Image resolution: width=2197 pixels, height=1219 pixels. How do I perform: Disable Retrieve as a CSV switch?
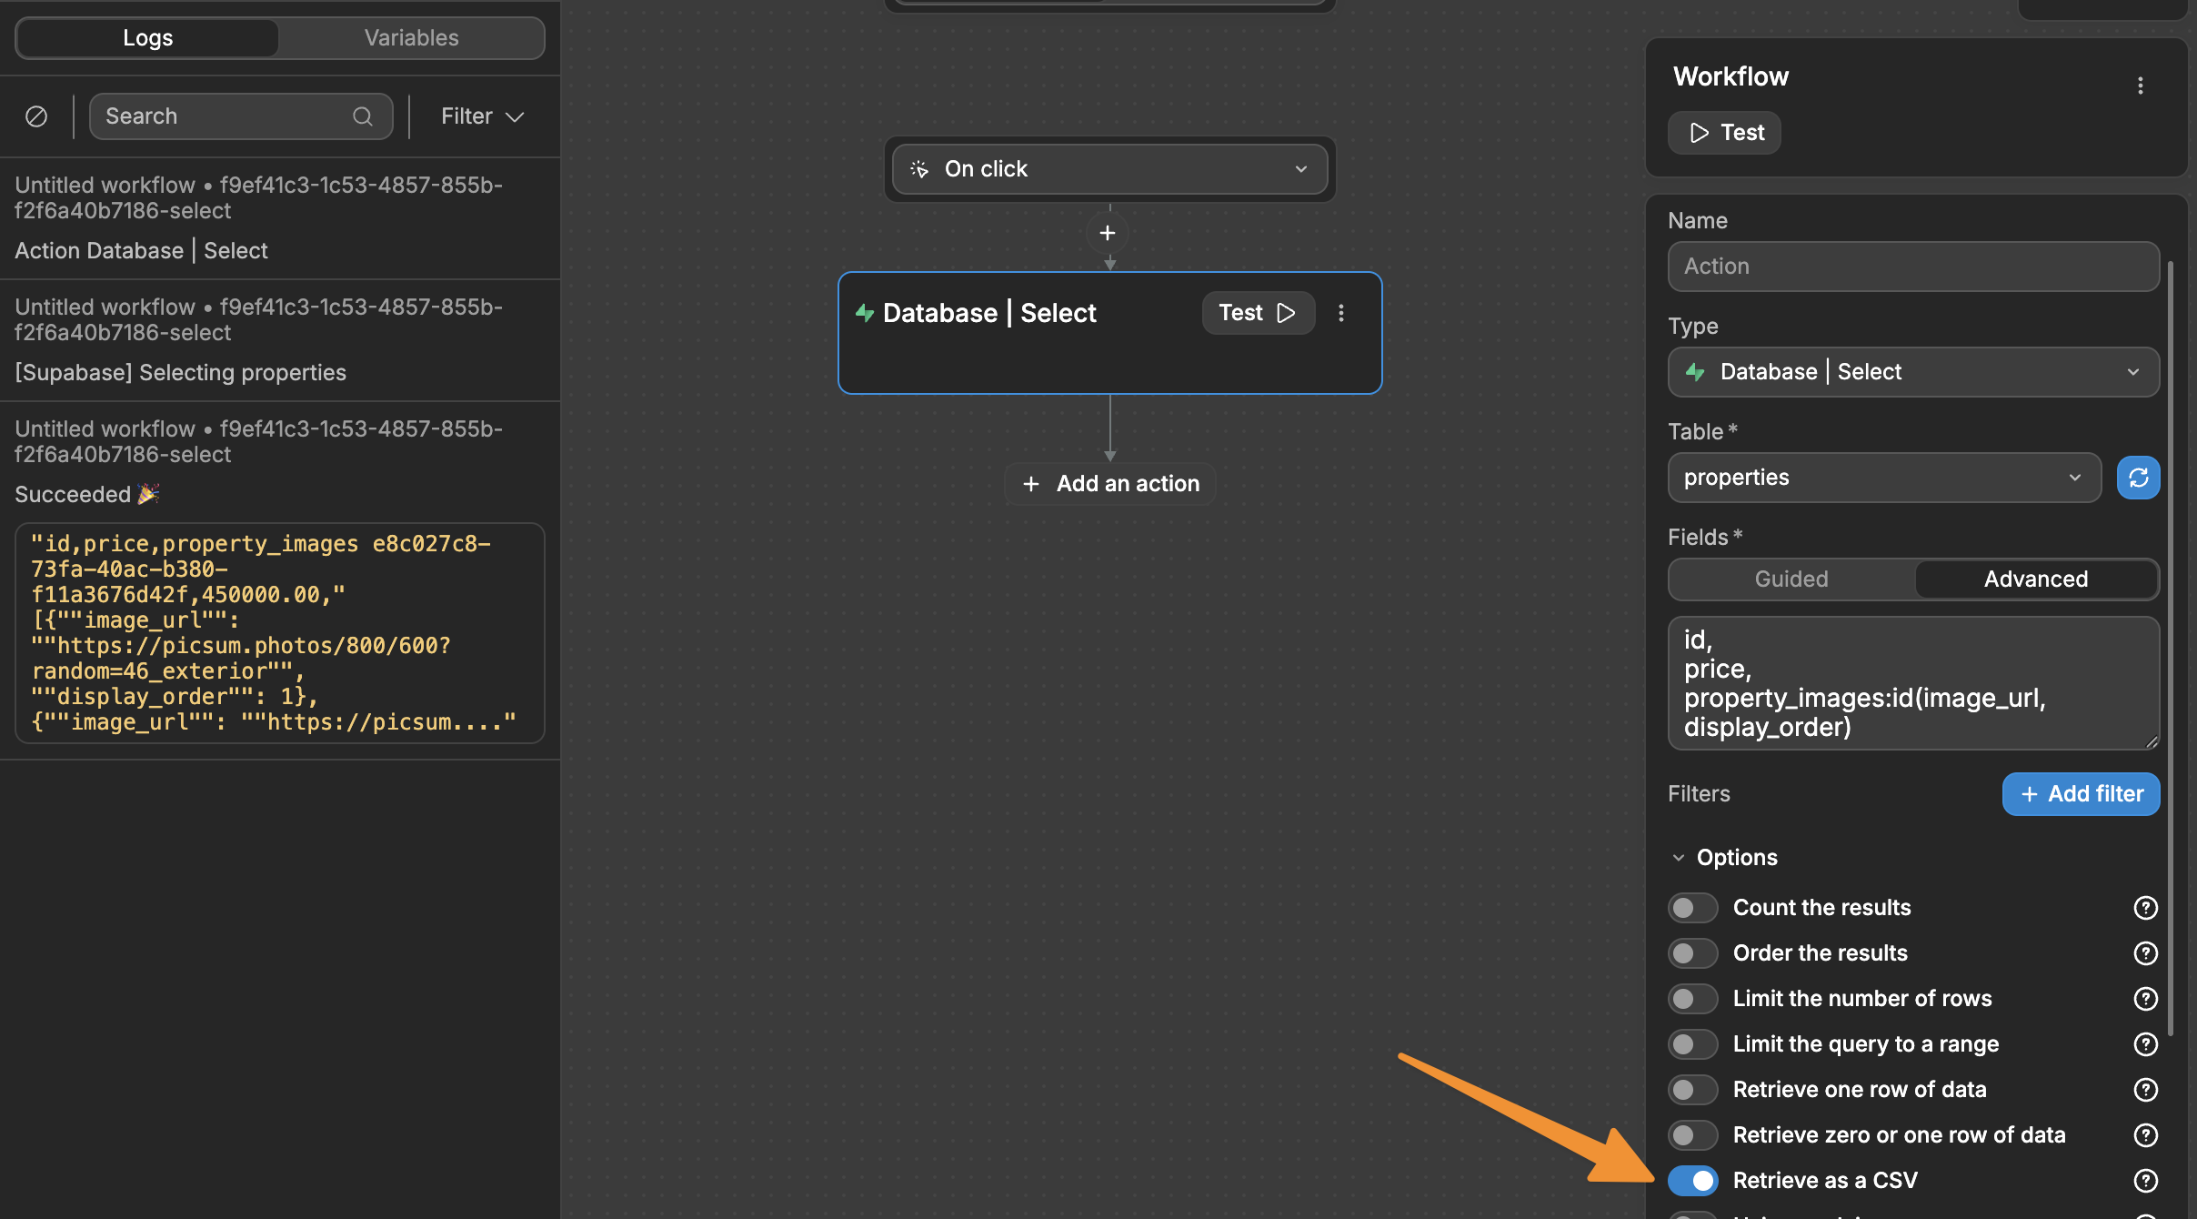click(x=1693, y=1181)
